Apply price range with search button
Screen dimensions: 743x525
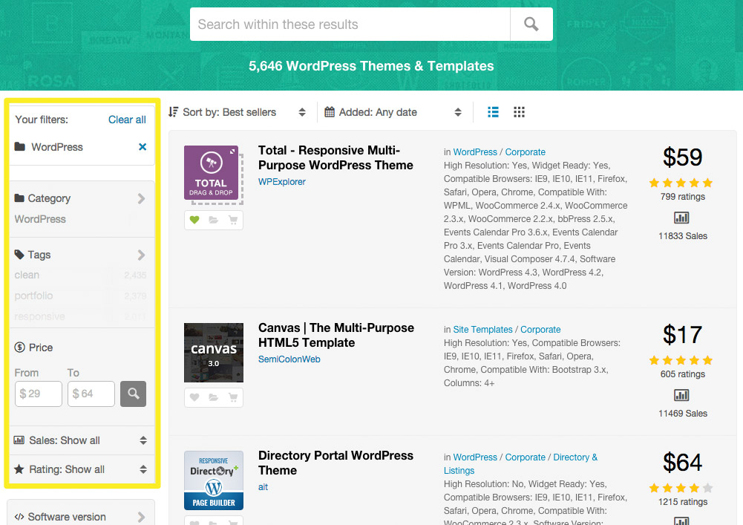[x=133, y=394]
